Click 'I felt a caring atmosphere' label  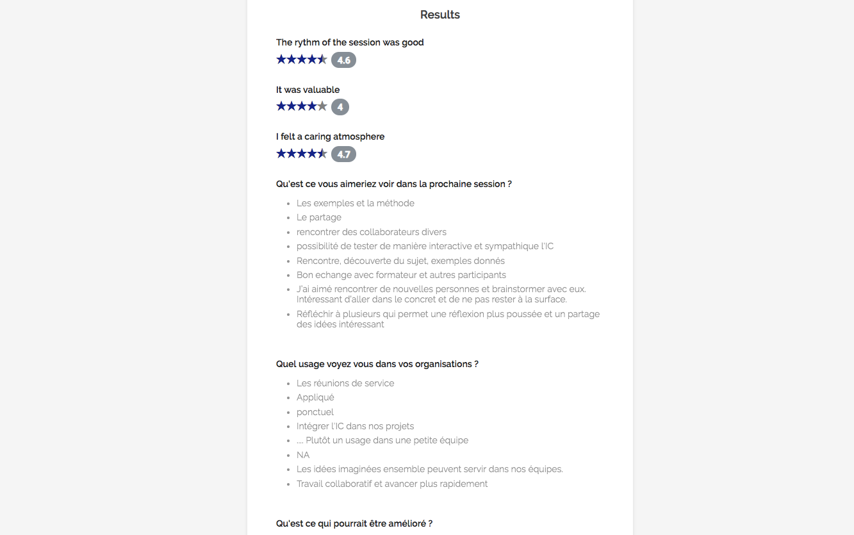click(330, 136)
